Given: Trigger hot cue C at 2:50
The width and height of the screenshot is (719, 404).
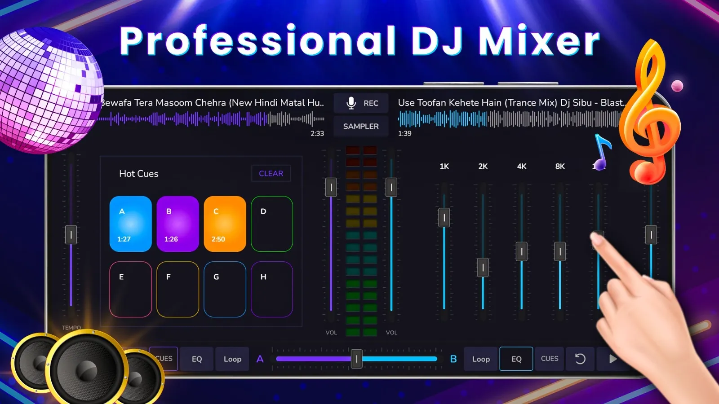Looking at the screenshot, I should coord(225,224).
